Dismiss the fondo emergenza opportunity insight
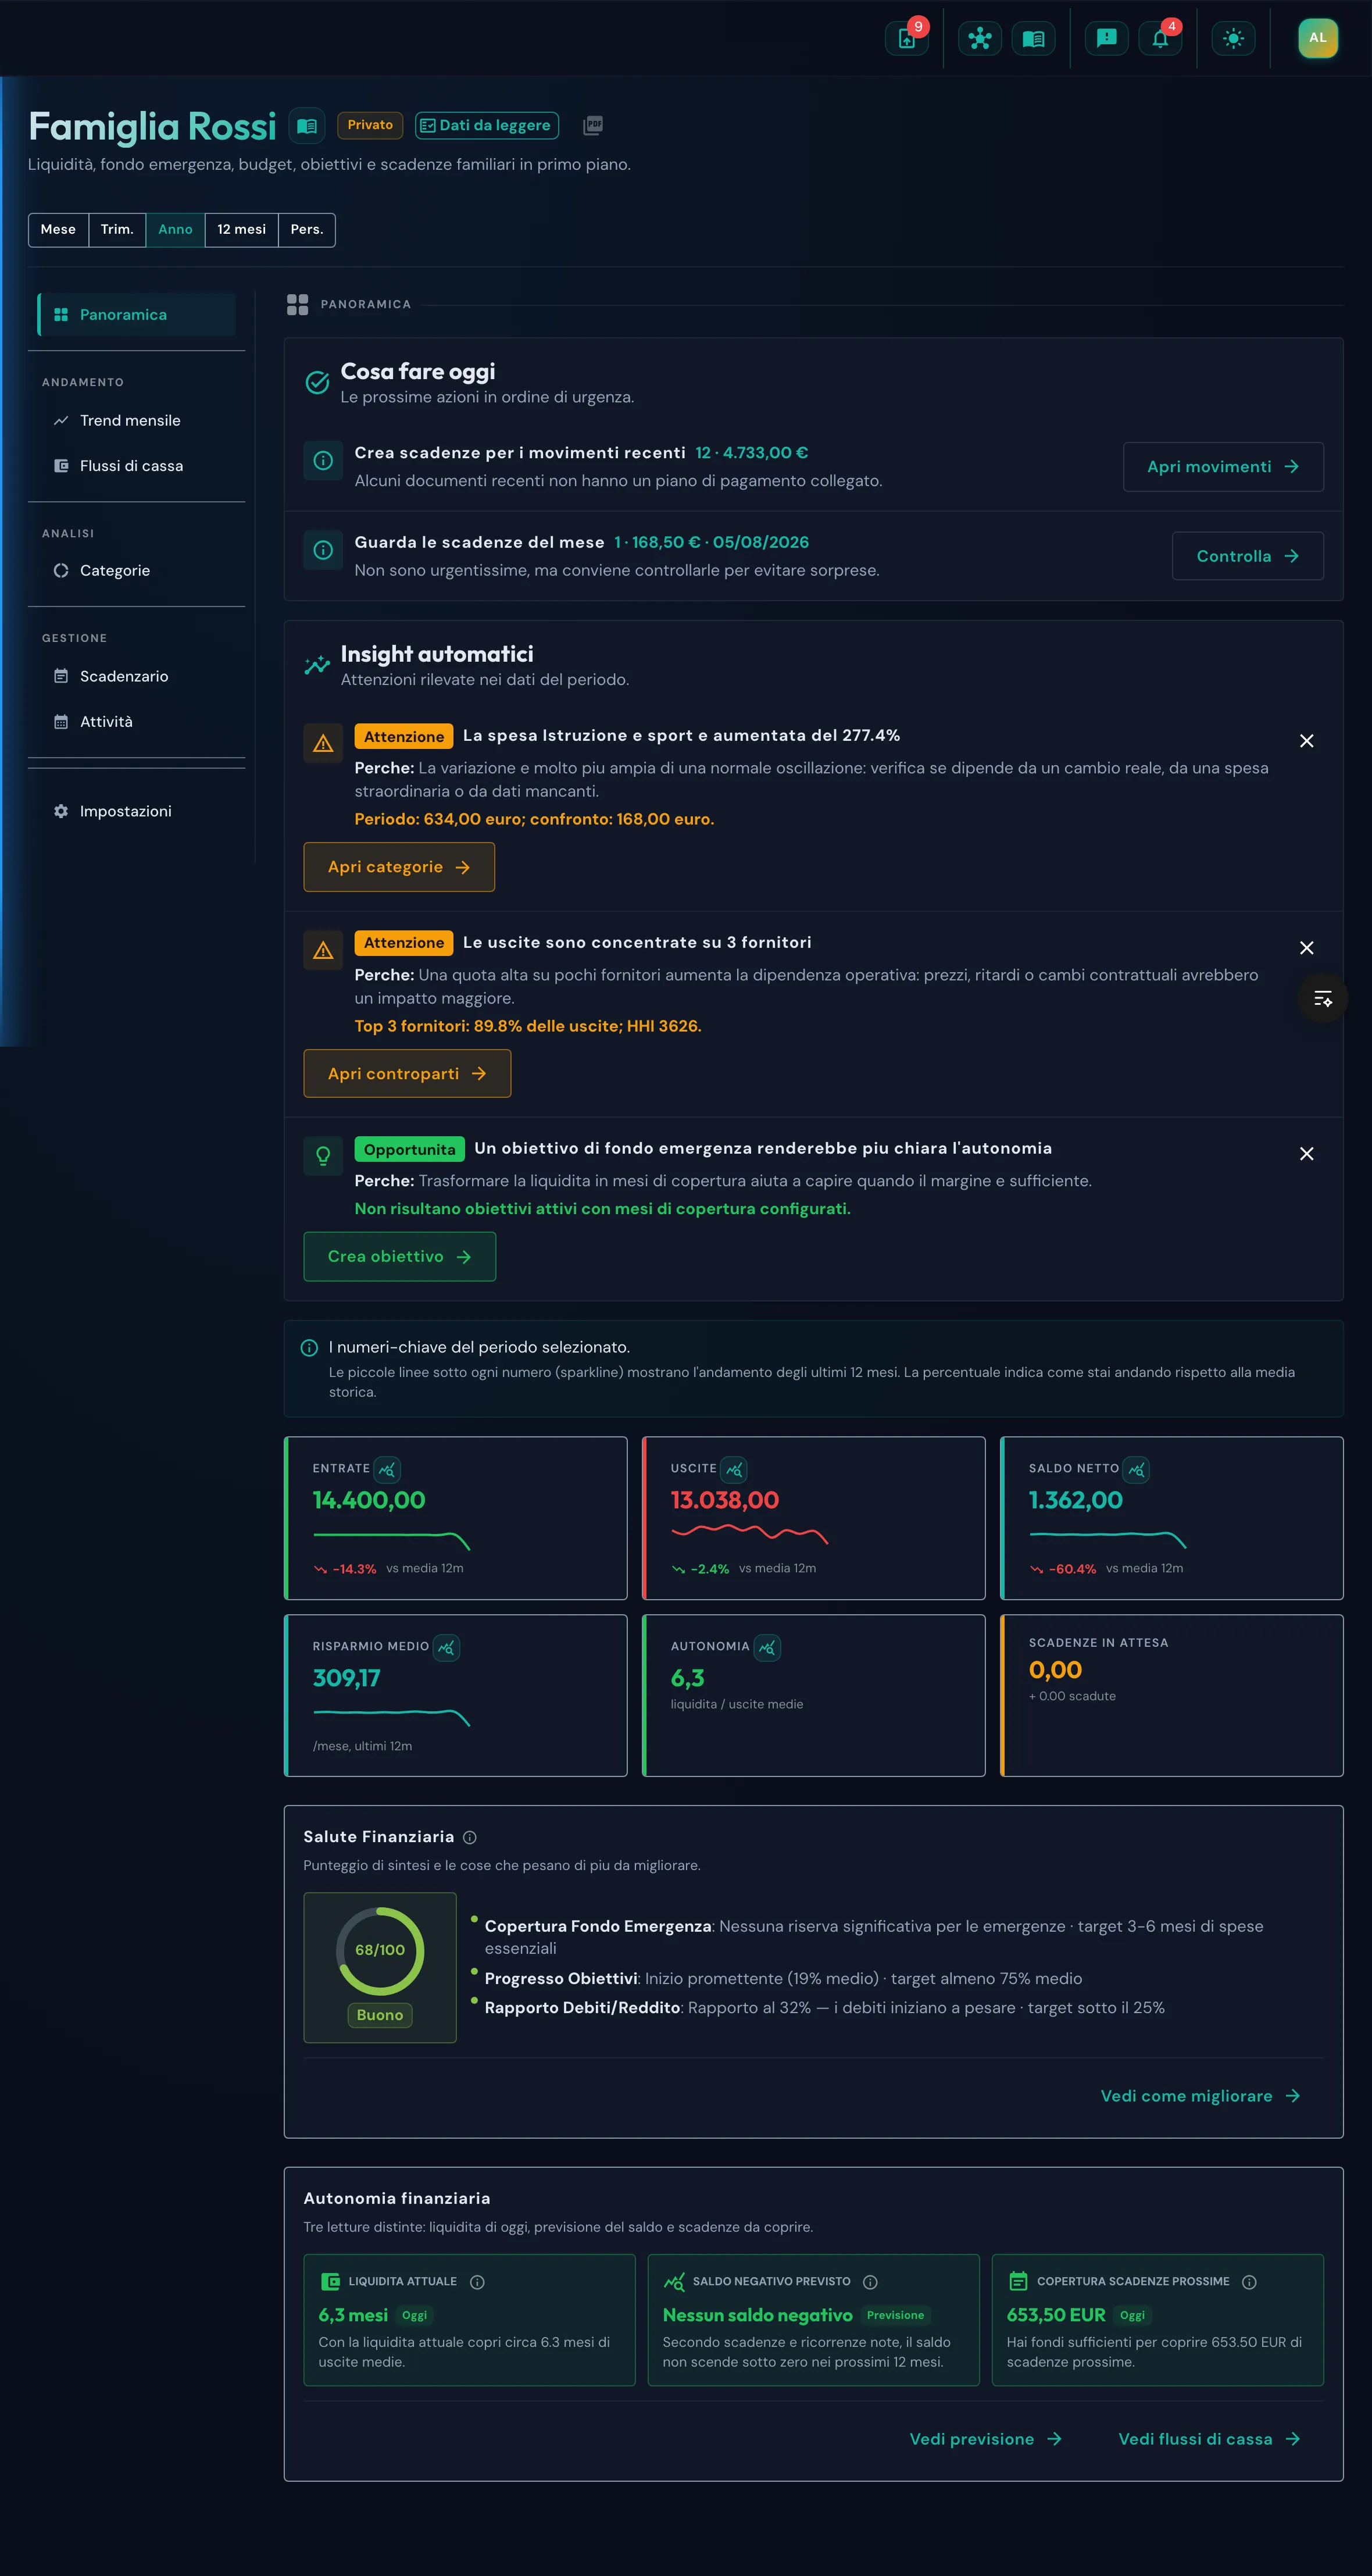This screenshot has width=1372, height=2576. [x=1306, y=1154]
